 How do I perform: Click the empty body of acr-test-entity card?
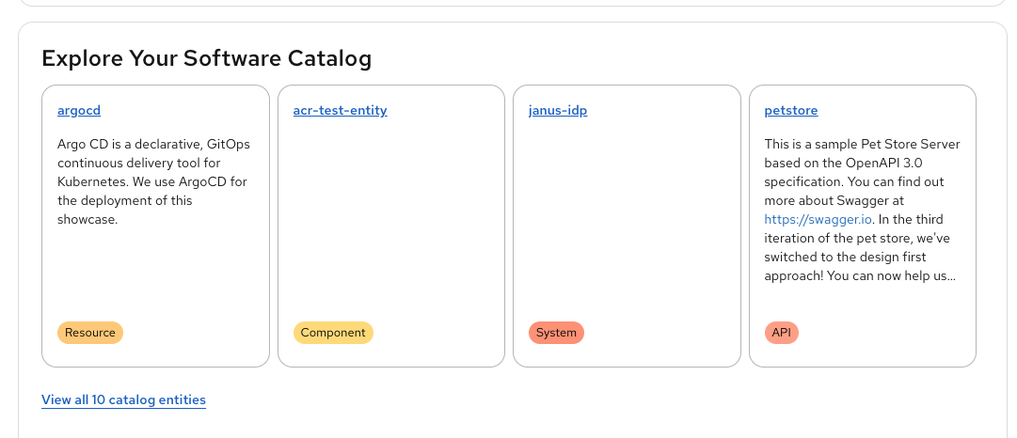[x=390, y=226]
